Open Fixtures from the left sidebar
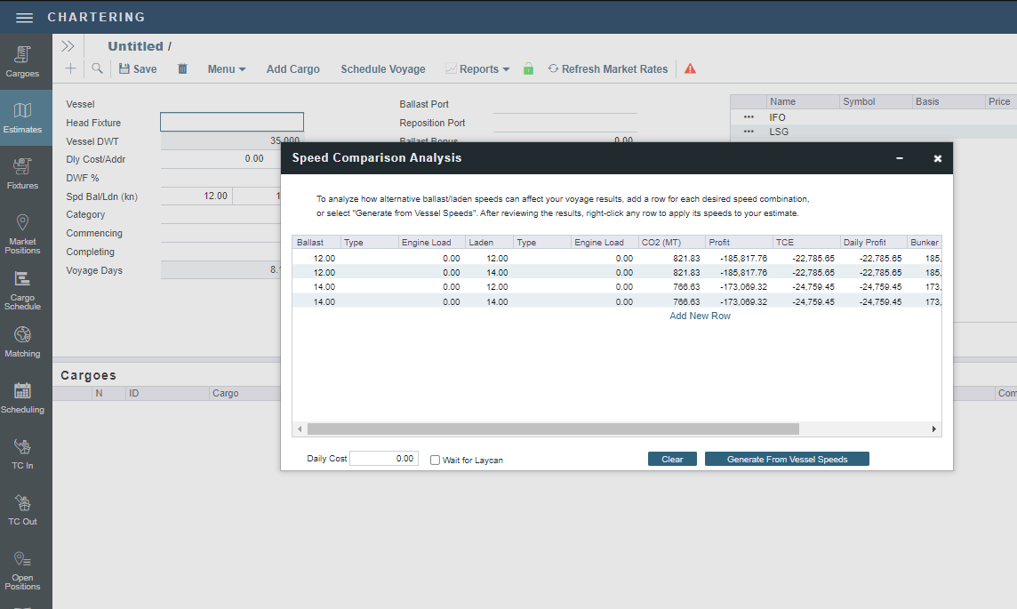1017x609 pixels. point(22,172)
